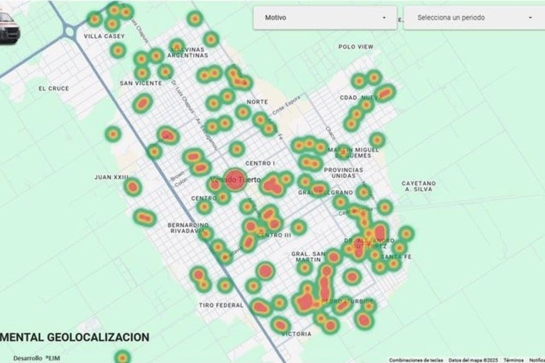Expand the Selecciona un periodo dropdown
545x363 pixels.
pos(473,18)
